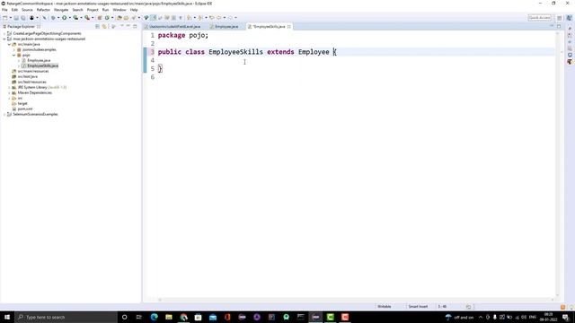Screen dimensions: 575x323
Task: Click the Collapse All icon in Package Explorer
Action: coord(97,26)
